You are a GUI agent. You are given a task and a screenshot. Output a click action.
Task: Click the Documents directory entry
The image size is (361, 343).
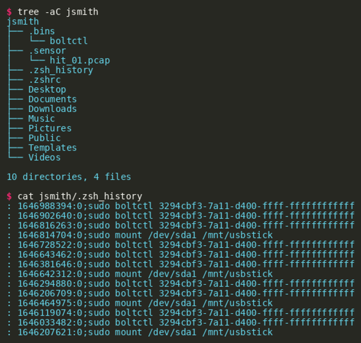coord(53,99)
